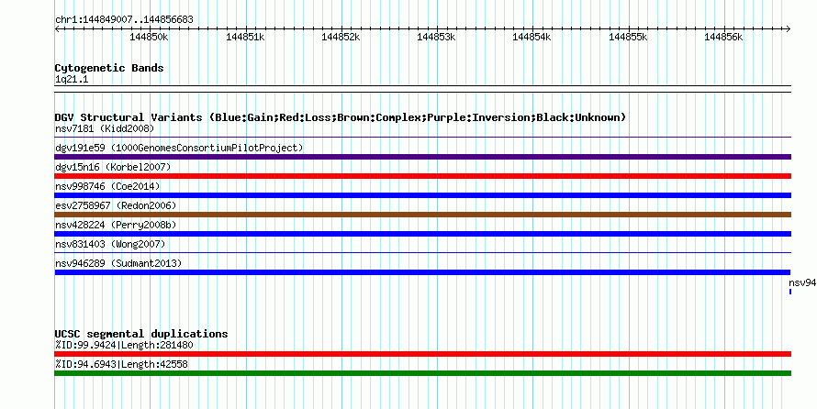Select esv2758967 (Redon2006) label
Viewport: 817px width, 409px height.
116,205
